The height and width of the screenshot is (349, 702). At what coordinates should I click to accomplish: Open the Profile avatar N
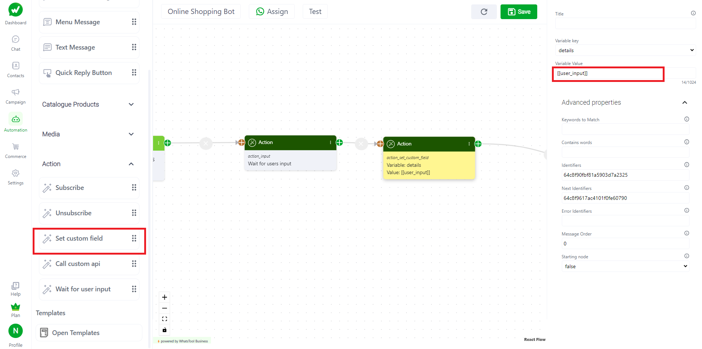[15, 331]
